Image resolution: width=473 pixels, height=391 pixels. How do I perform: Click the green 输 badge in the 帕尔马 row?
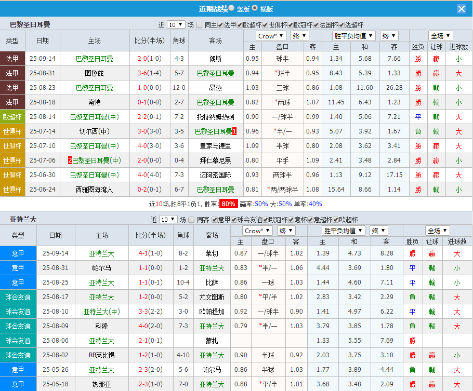(433, 268)
